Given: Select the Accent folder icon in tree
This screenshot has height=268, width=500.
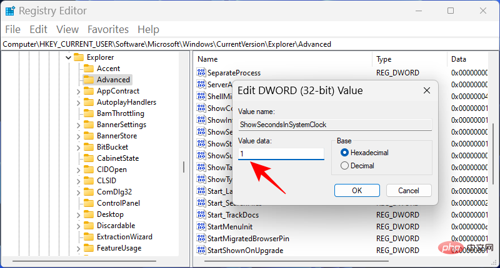Looking at the screenshot, I should (x=88, y=69).
